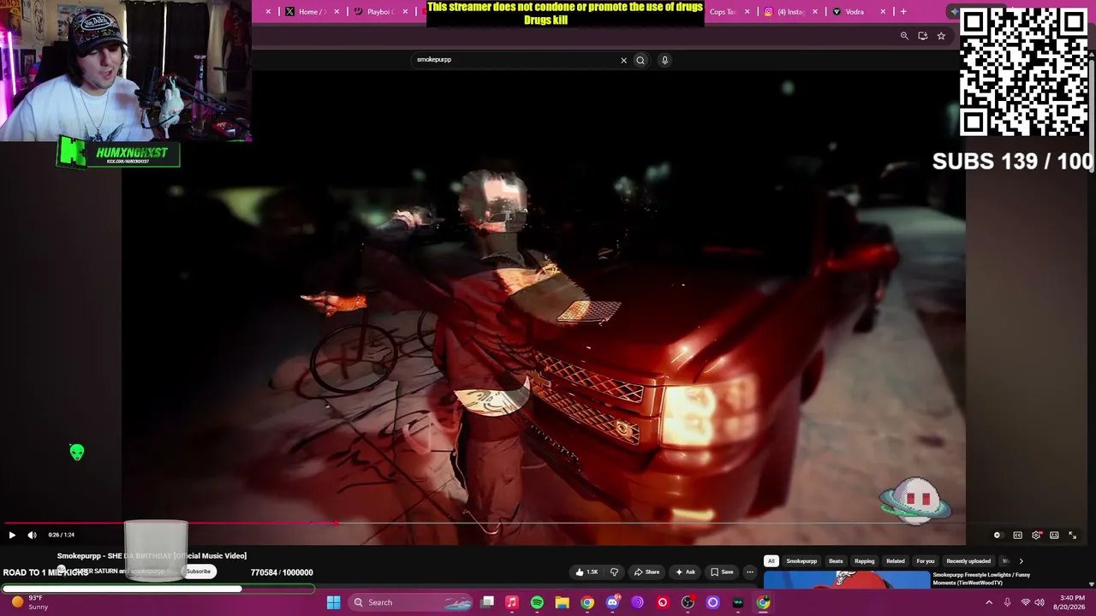Submit search with the magnifier button
This screenshot has width=1096, height=616.
640,60
